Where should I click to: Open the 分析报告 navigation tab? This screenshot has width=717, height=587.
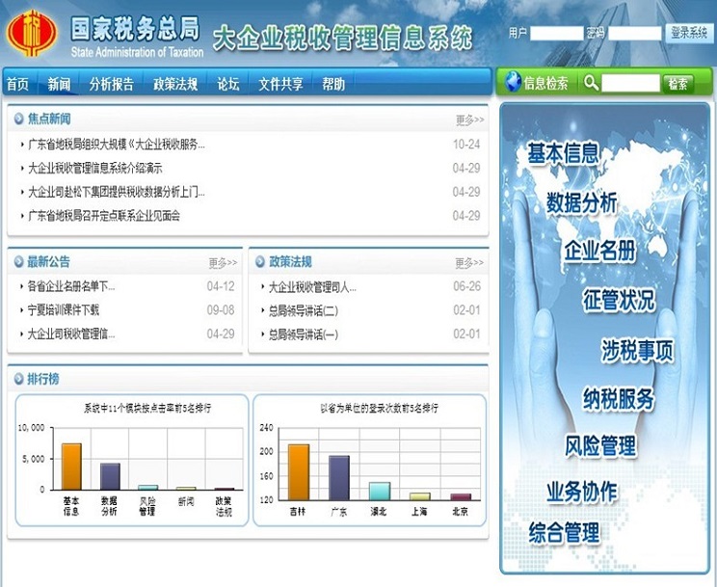[112, 84]
